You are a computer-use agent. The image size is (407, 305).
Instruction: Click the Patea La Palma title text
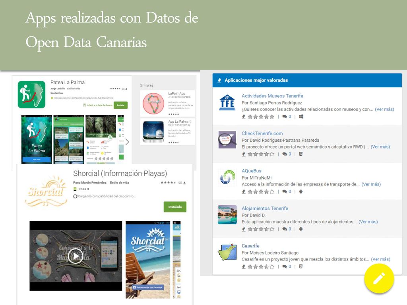coord(68,82)
